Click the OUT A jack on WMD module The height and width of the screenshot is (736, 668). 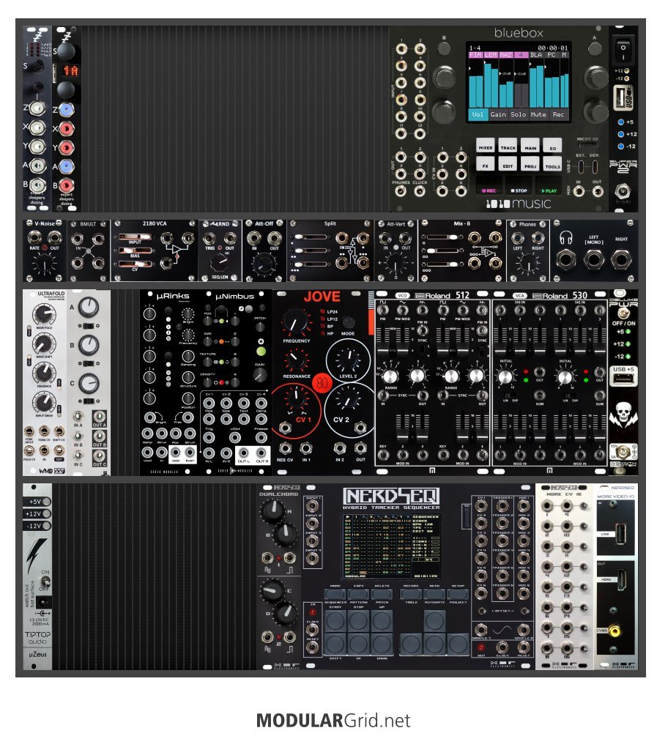99,417
